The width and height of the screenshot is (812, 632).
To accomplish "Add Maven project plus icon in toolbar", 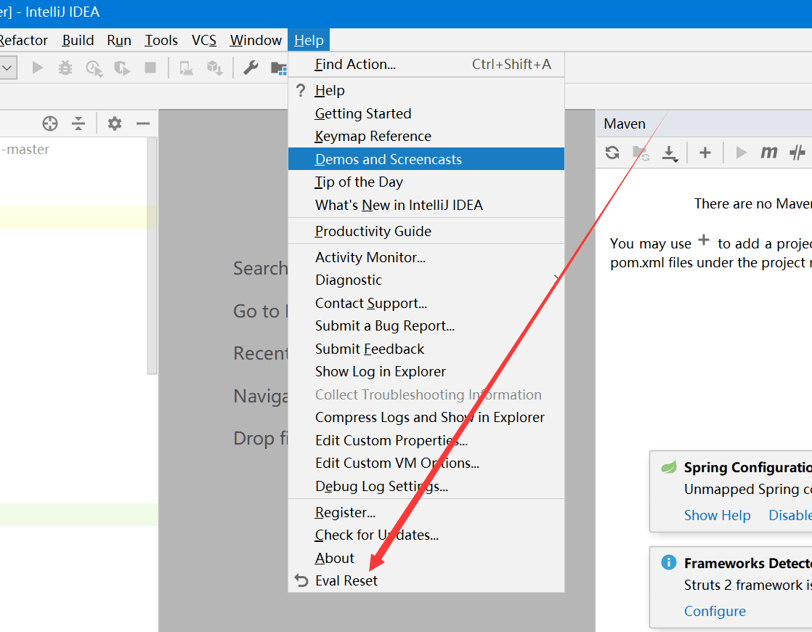I will pos(705,153).
